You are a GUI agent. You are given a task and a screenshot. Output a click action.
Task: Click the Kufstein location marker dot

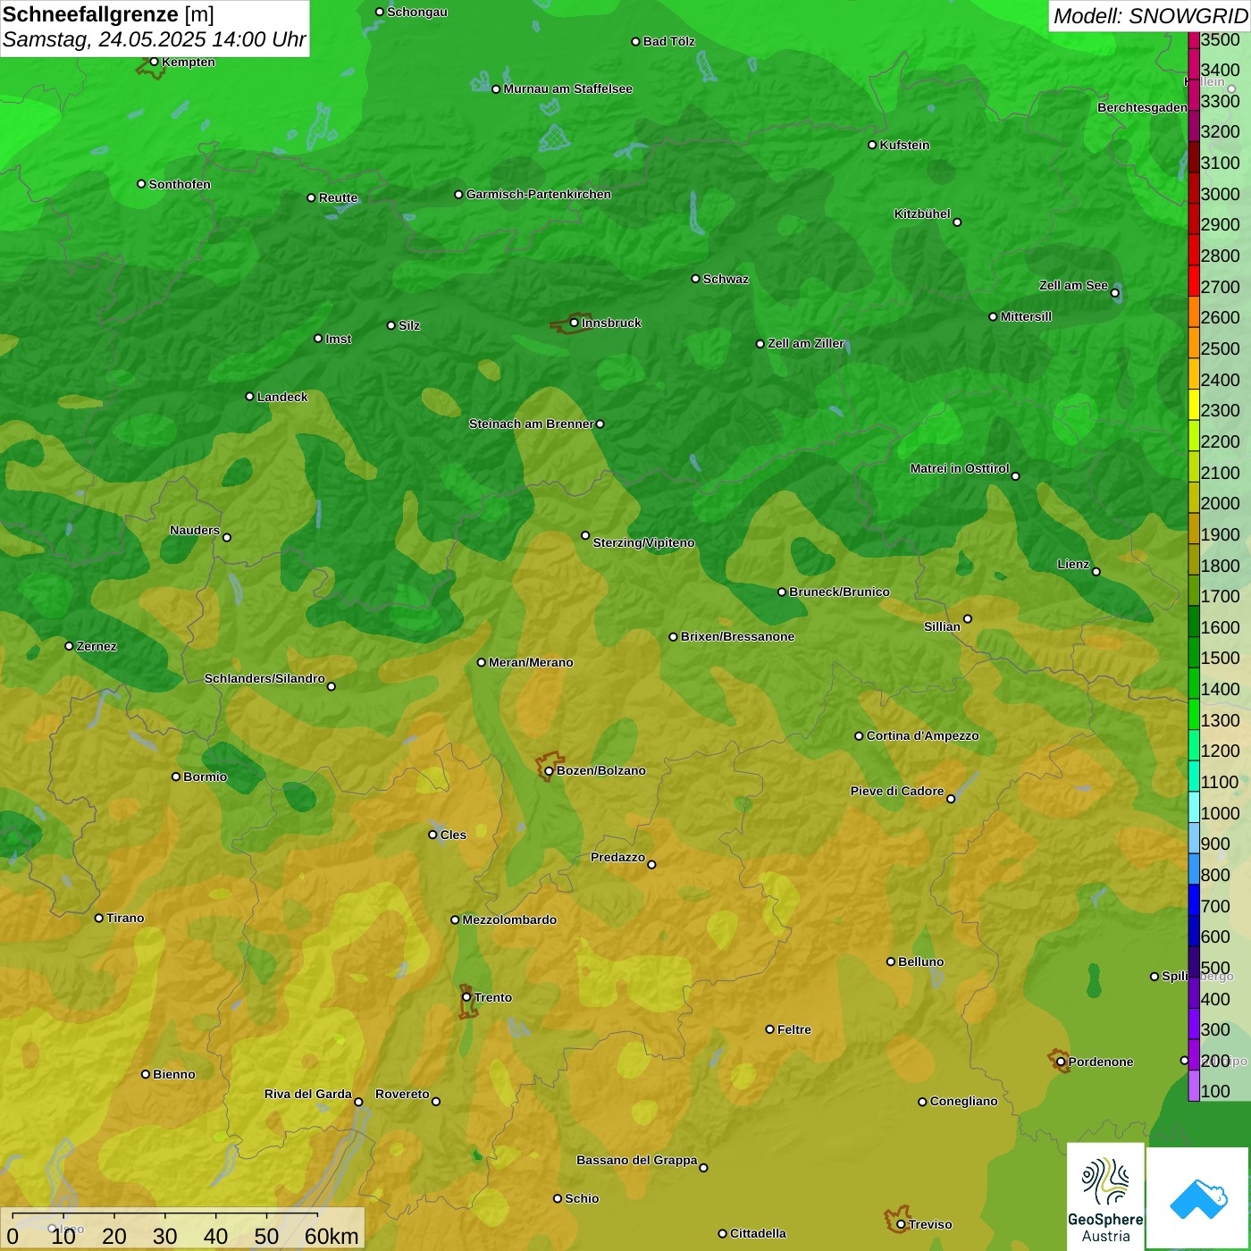coord(873,145)
